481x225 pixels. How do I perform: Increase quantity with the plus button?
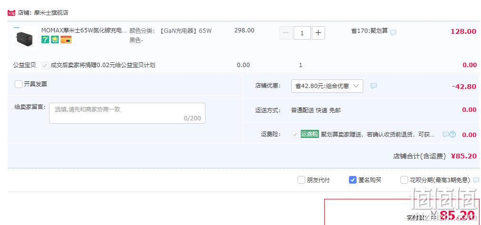click(x=318, y=33)
